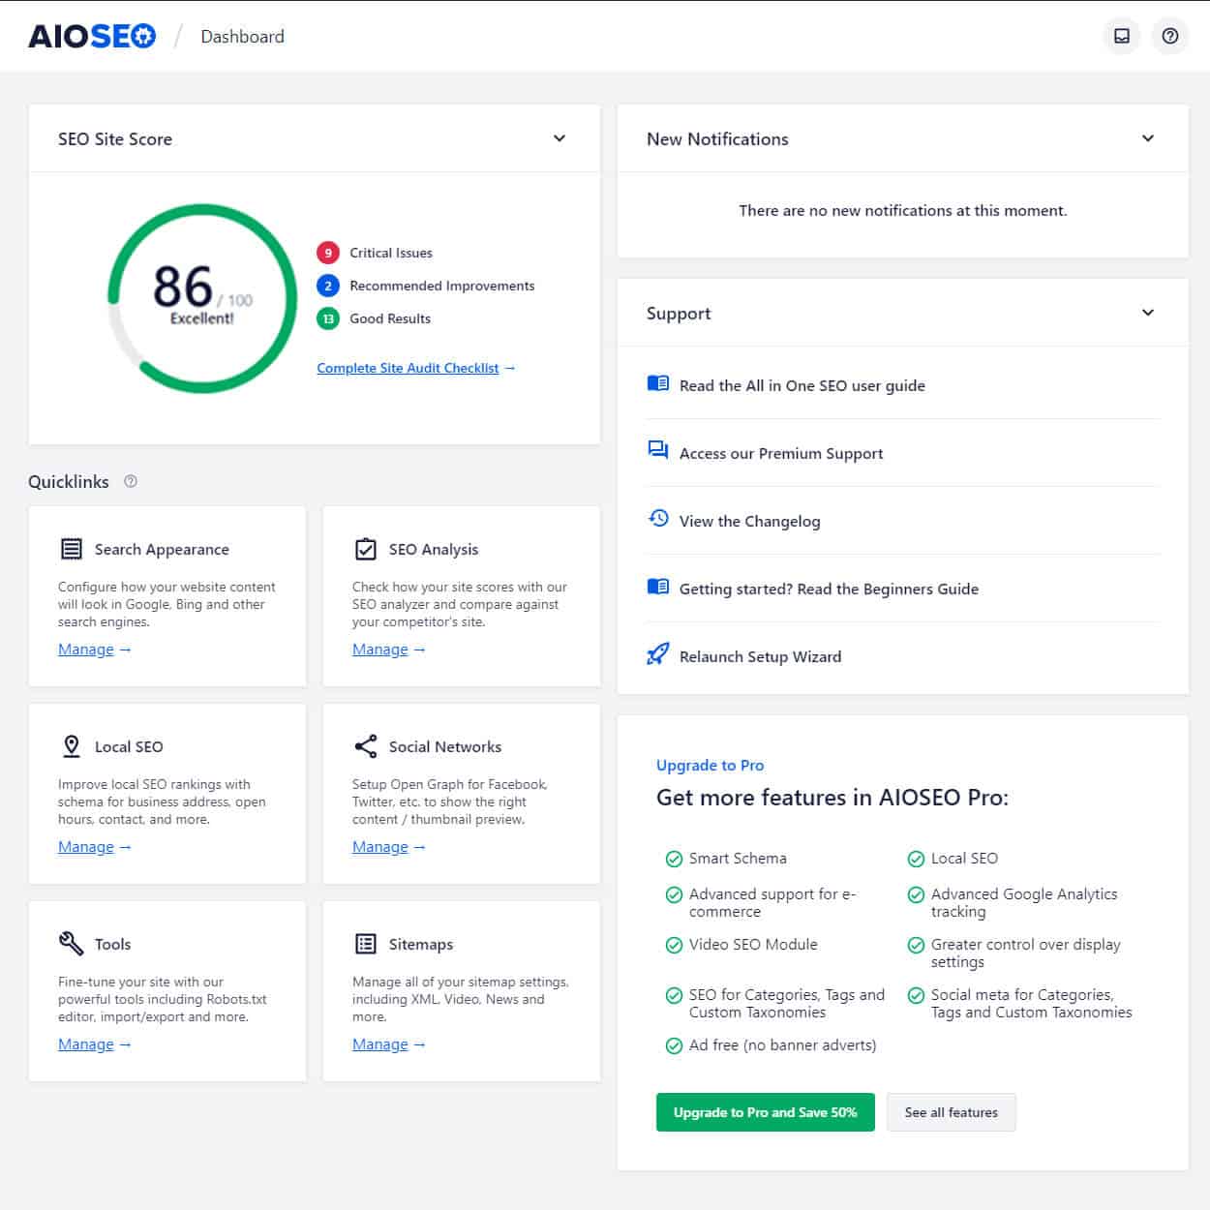1210x1210 pixels.
Task: Click 'Social meta for Categories' feature text
Action: pos(1032,1003)
